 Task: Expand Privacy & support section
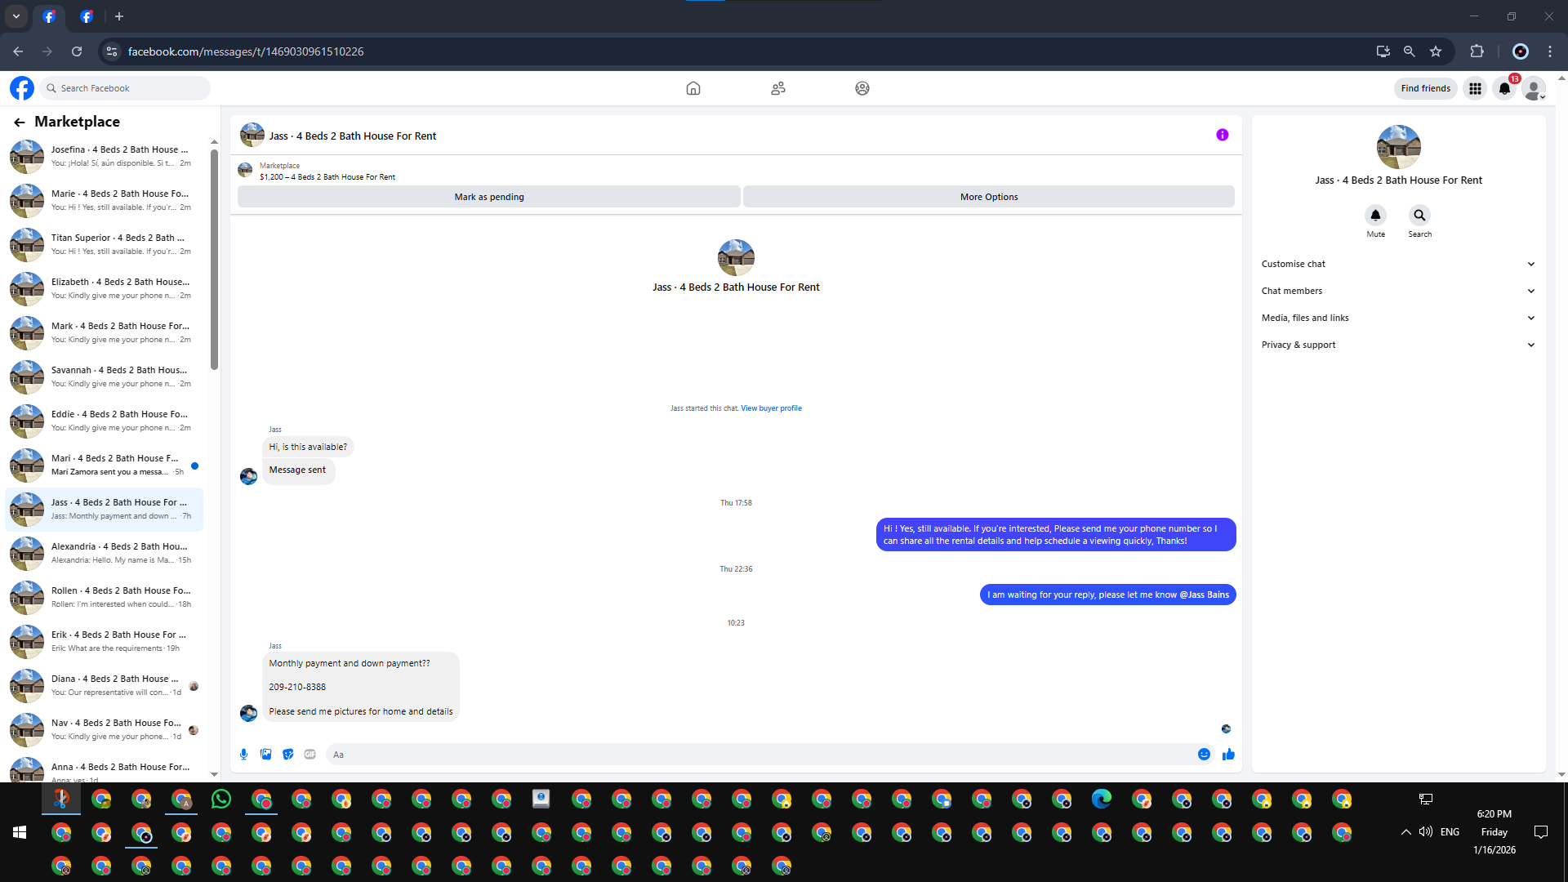click(1397, 345)
